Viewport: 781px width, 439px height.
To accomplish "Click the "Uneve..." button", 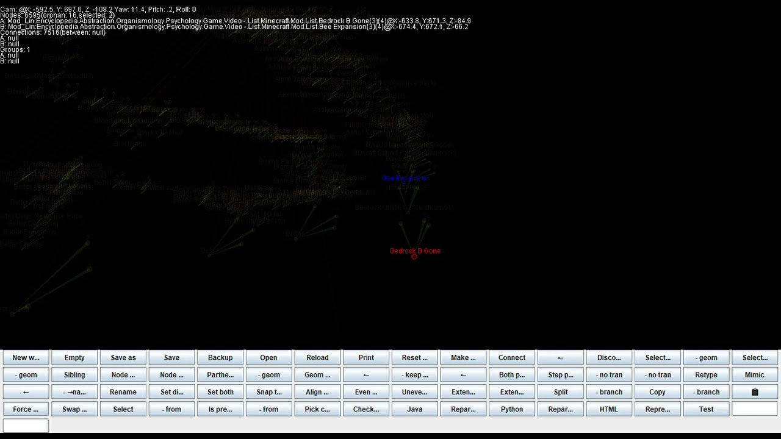I will 415,392.
